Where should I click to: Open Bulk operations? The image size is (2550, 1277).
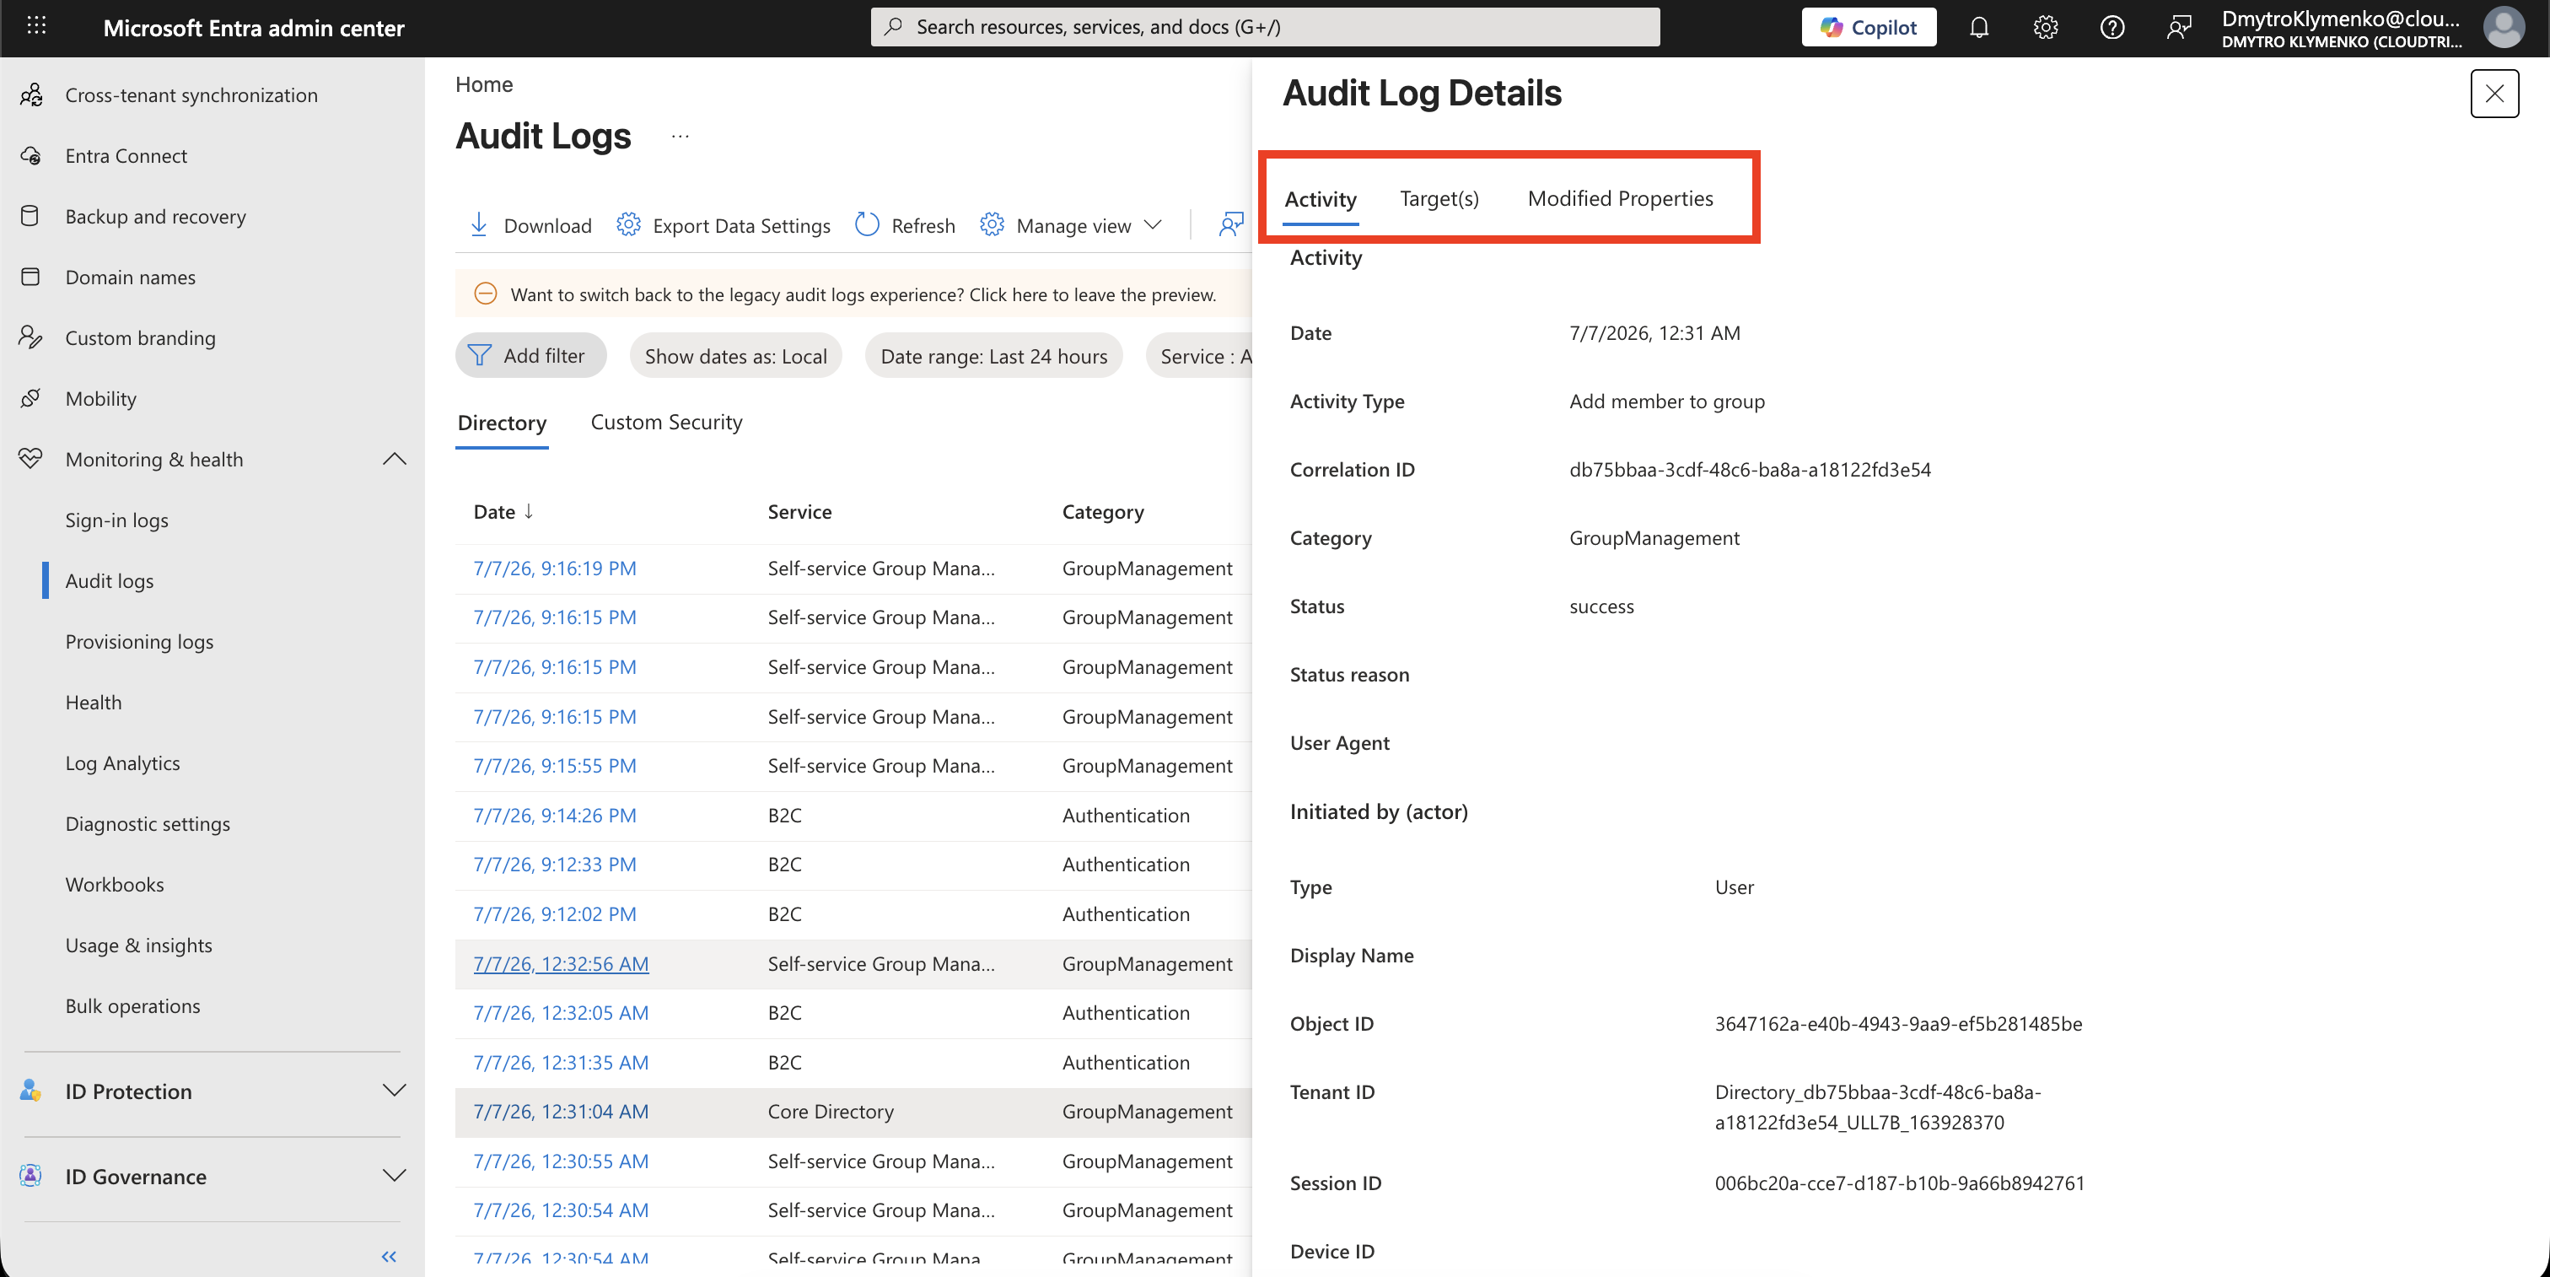pyautogui.click(x=132, y=1005)
